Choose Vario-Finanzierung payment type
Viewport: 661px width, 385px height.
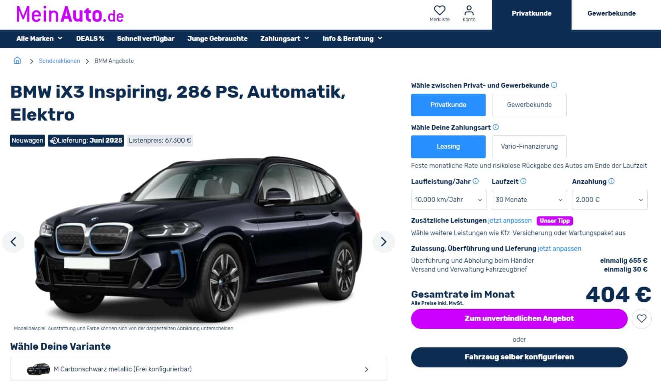click(529, 147)
